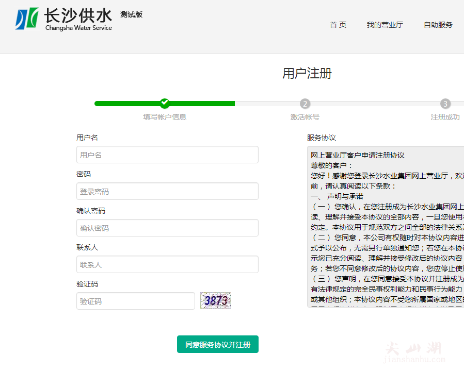
Task: Click the 尊敬的客户： line in agreement
Action: click(x=331, y=165)
